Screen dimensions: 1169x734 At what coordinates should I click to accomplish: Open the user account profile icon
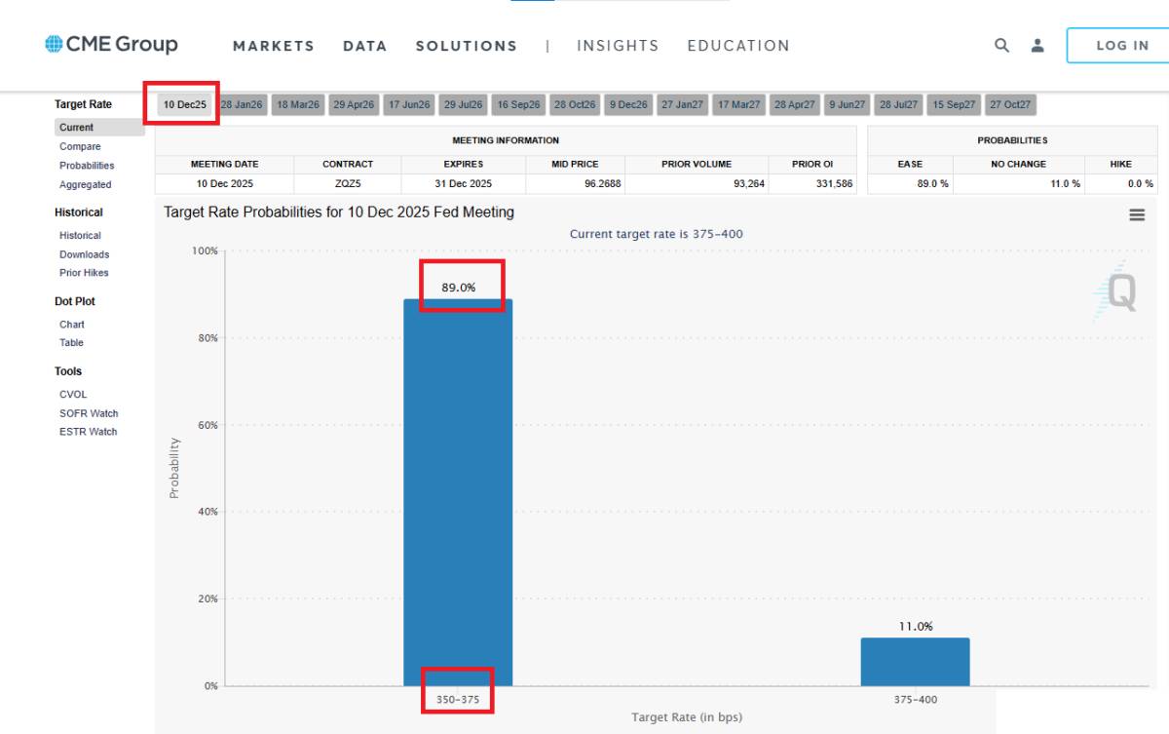point(1037,45)
